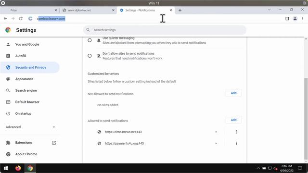Open Security and Privacy section
The width and height of the screenshot is (308, 173).
point(30,67)
